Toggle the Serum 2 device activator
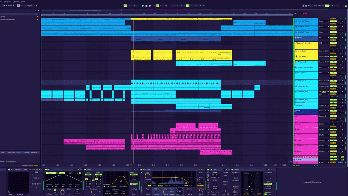The height and width of the screenshot is (196, 348). tap(9, 170)
